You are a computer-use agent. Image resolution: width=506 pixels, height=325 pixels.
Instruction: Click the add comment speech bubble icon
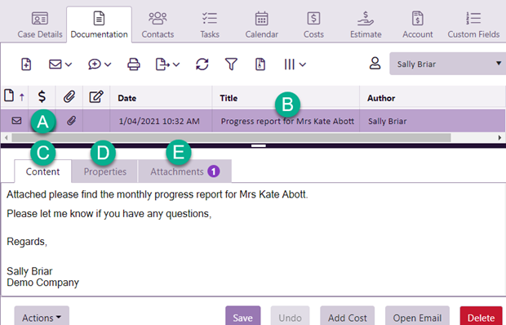coord(95,65)
